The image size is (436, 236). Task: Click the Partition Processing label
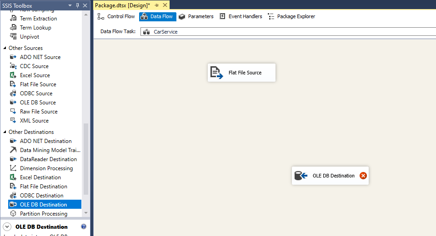pyautogui.click(x=44, y=214)
